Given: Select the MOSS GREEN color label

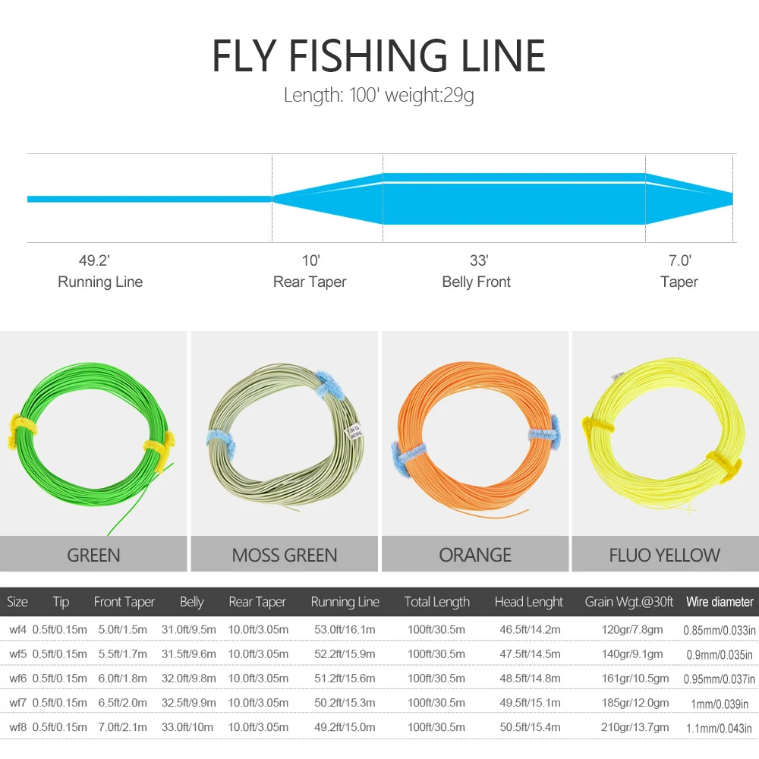Looking at the screenshot, I should tap(285, 555).
